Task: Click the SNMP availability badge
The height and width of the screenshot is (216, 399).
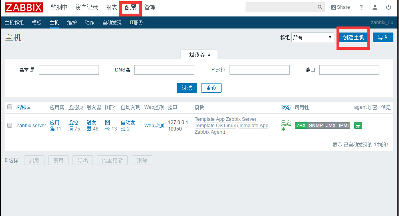Action: [316, 126]
